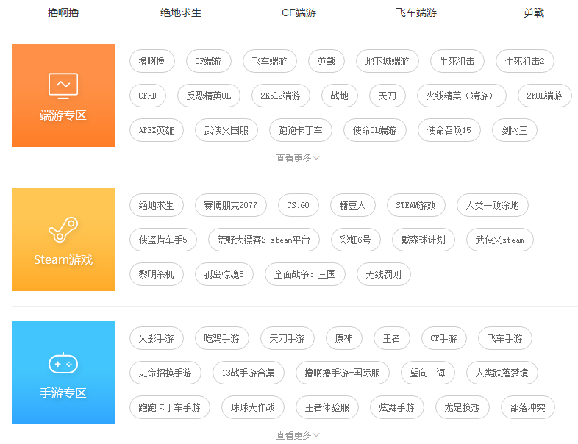Open the Steam游戏 category label
The height and width of the screenshot is (444, 578).
(x=63, y=259)
